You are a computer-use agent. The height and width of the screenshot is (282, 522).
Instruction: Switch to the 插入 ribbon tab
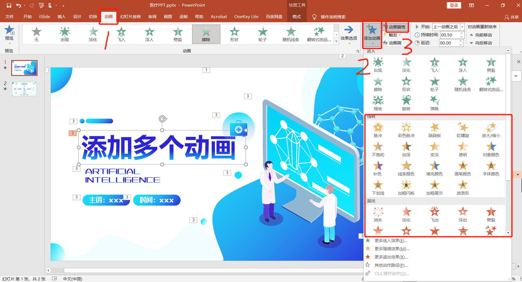pos(61,17)
